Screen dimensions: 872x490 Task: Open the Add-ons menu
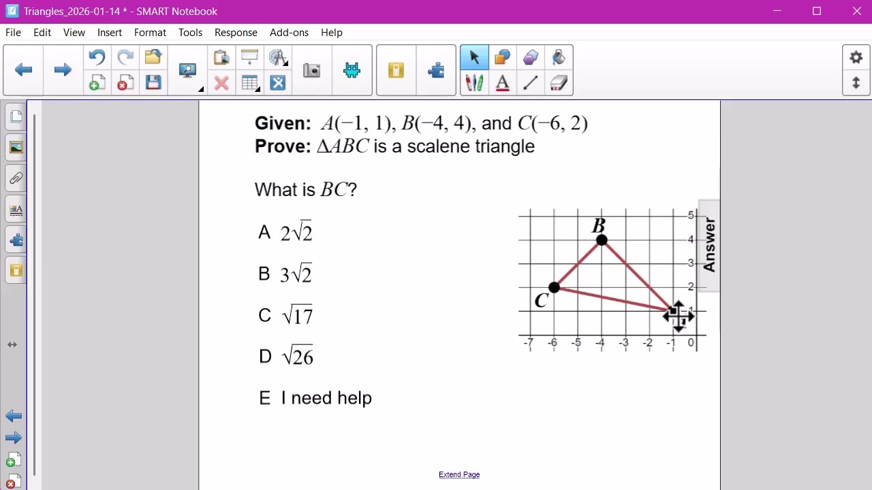[289, 33]
